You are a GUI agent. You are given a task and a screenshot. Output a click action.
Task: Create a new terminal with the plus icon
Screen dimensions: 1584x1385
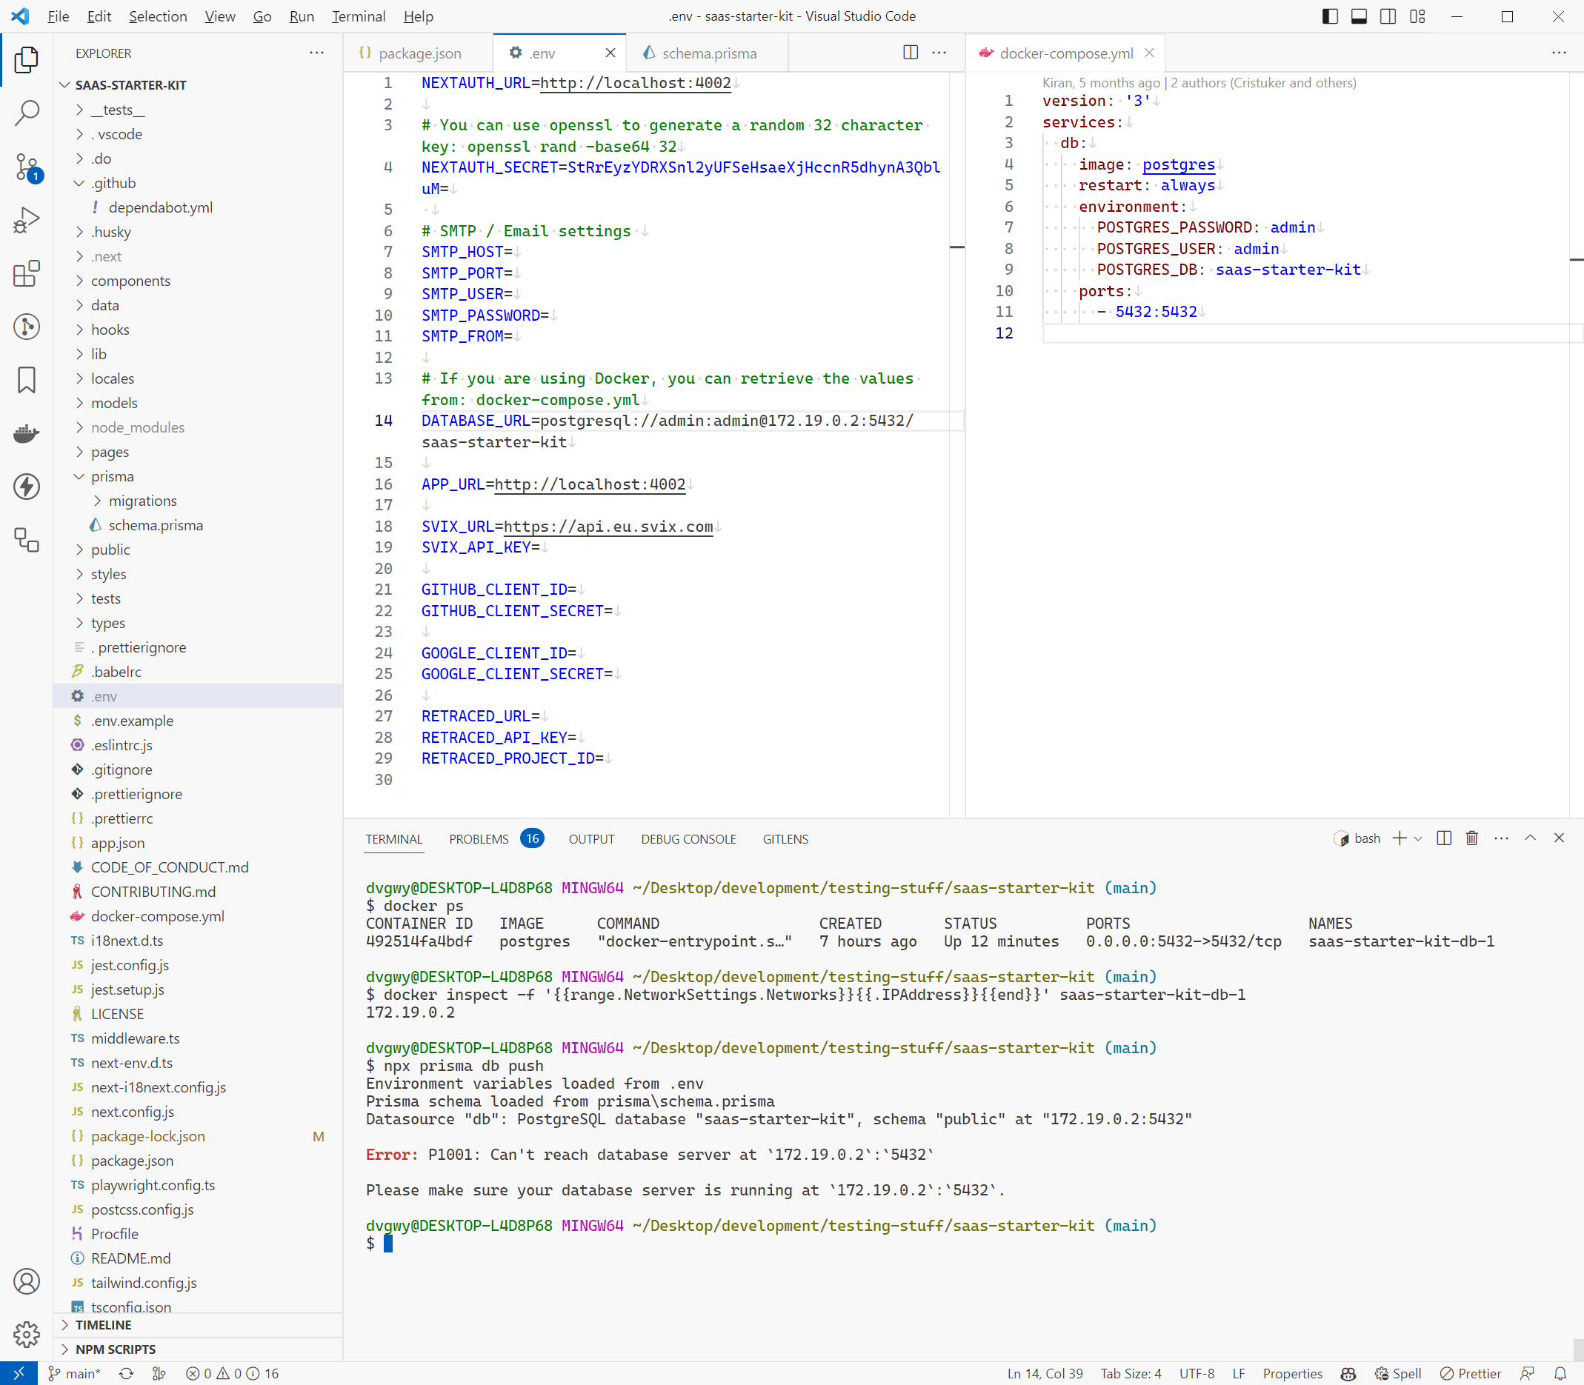tap(1399, 838)
